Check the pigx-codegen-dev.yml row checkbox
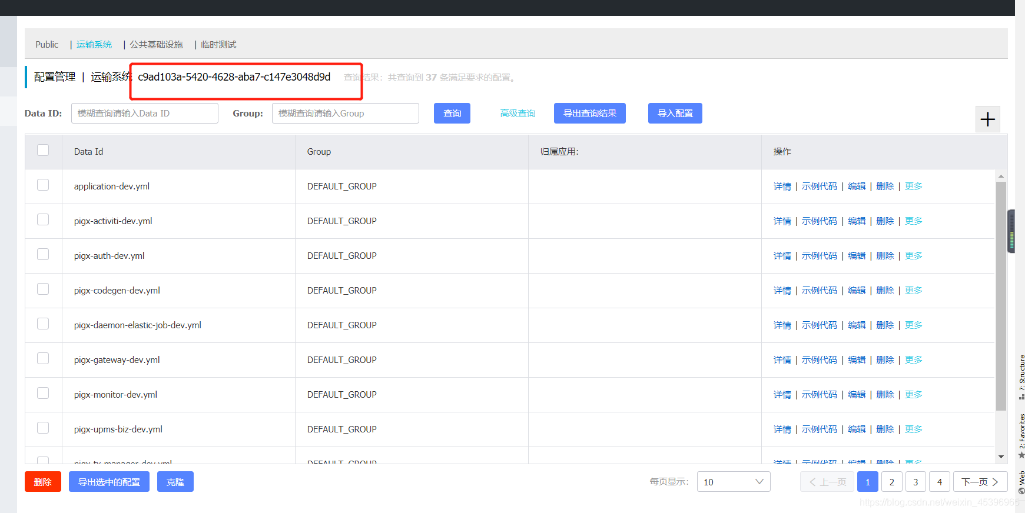This screenshot has height=513, width=1025. point(43,289)
